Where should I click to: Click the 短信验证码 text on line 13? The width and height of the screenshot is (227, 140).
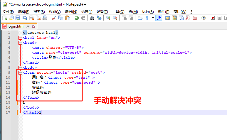pos(42,92)
